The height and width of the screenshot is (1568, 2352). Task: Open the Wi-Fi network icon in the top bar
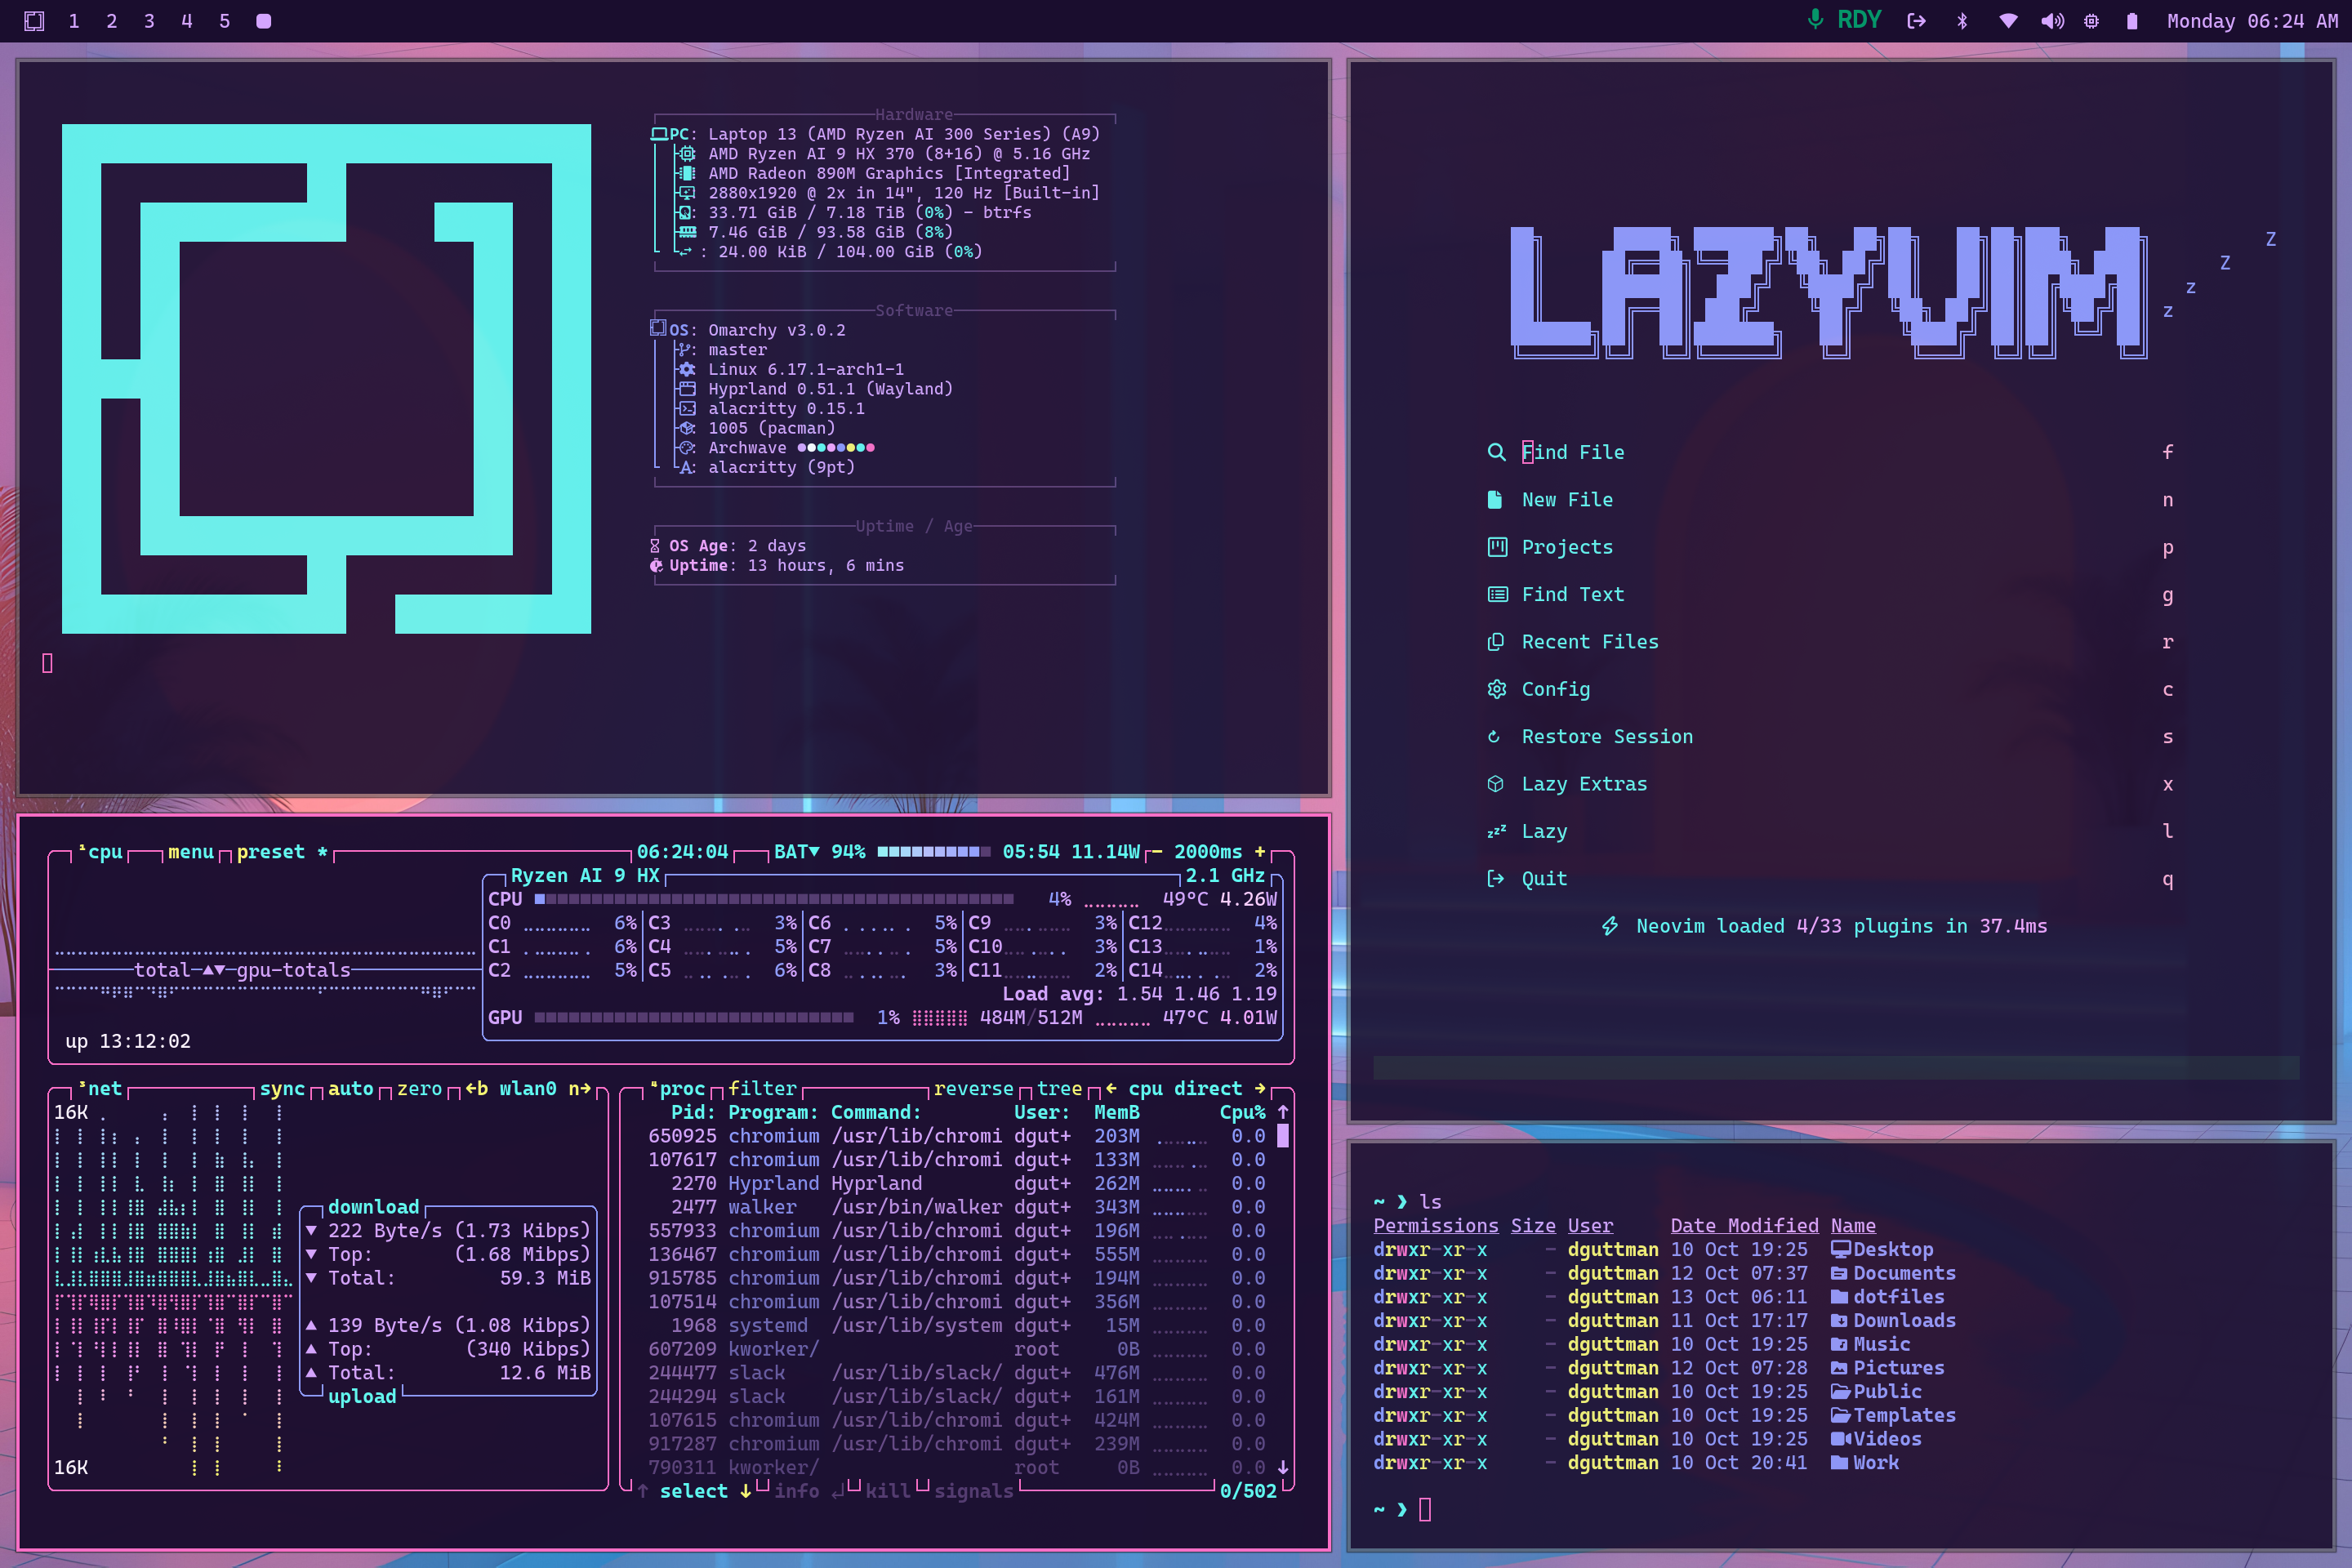[x=2008, y=21]
